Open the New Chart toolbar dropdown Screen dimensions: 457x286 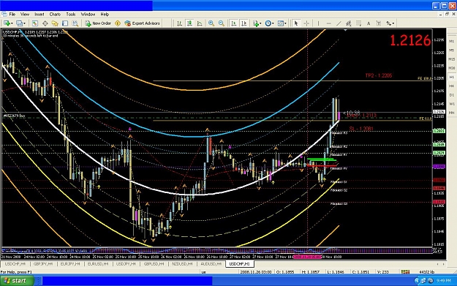click(x=7, y=23)
